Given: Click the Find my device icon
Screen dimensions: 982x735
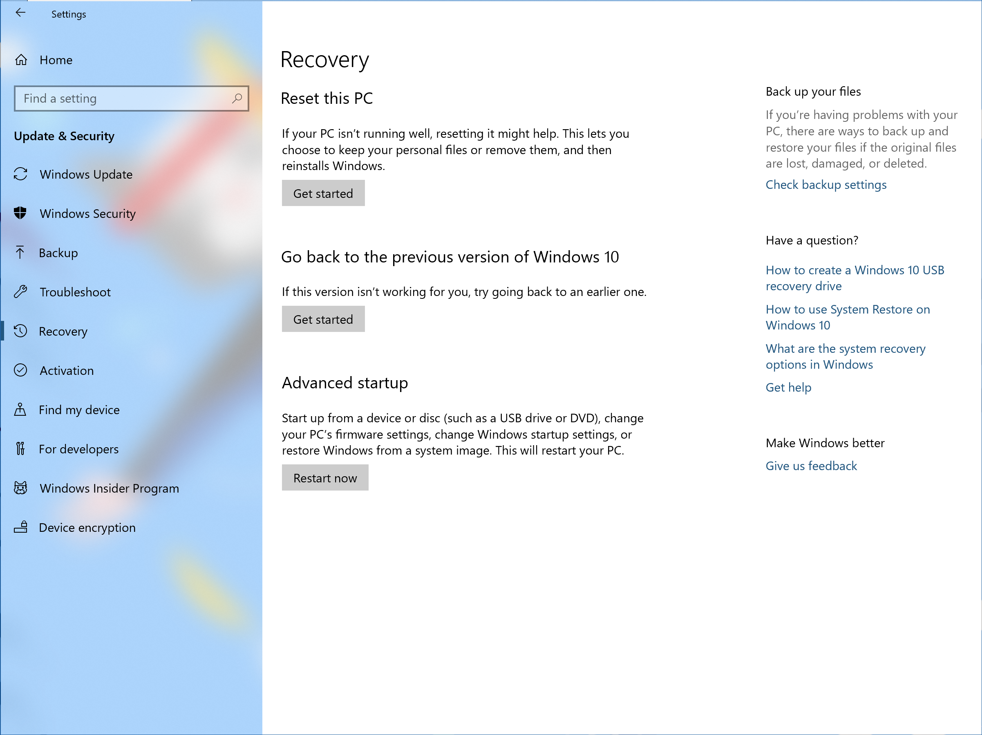Looking at the screenshot, I should point(21,410).
